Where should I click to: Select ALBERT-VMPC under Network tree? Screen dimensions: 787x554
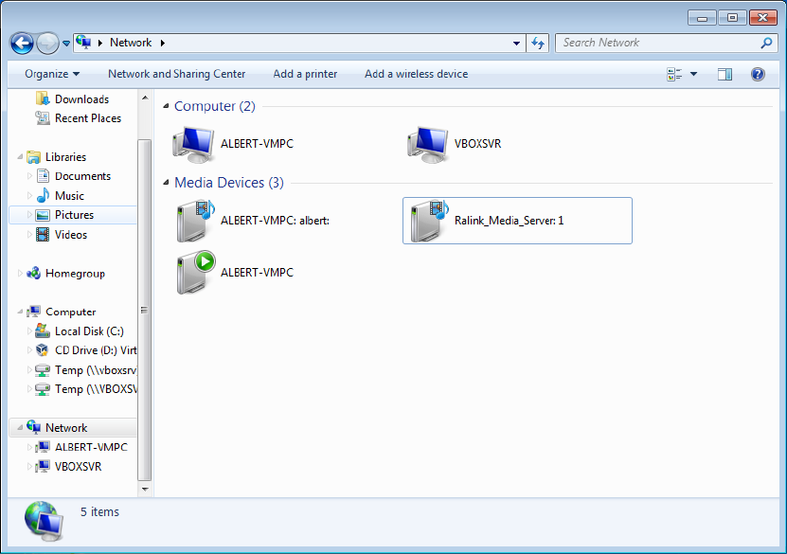coord(82,447)
